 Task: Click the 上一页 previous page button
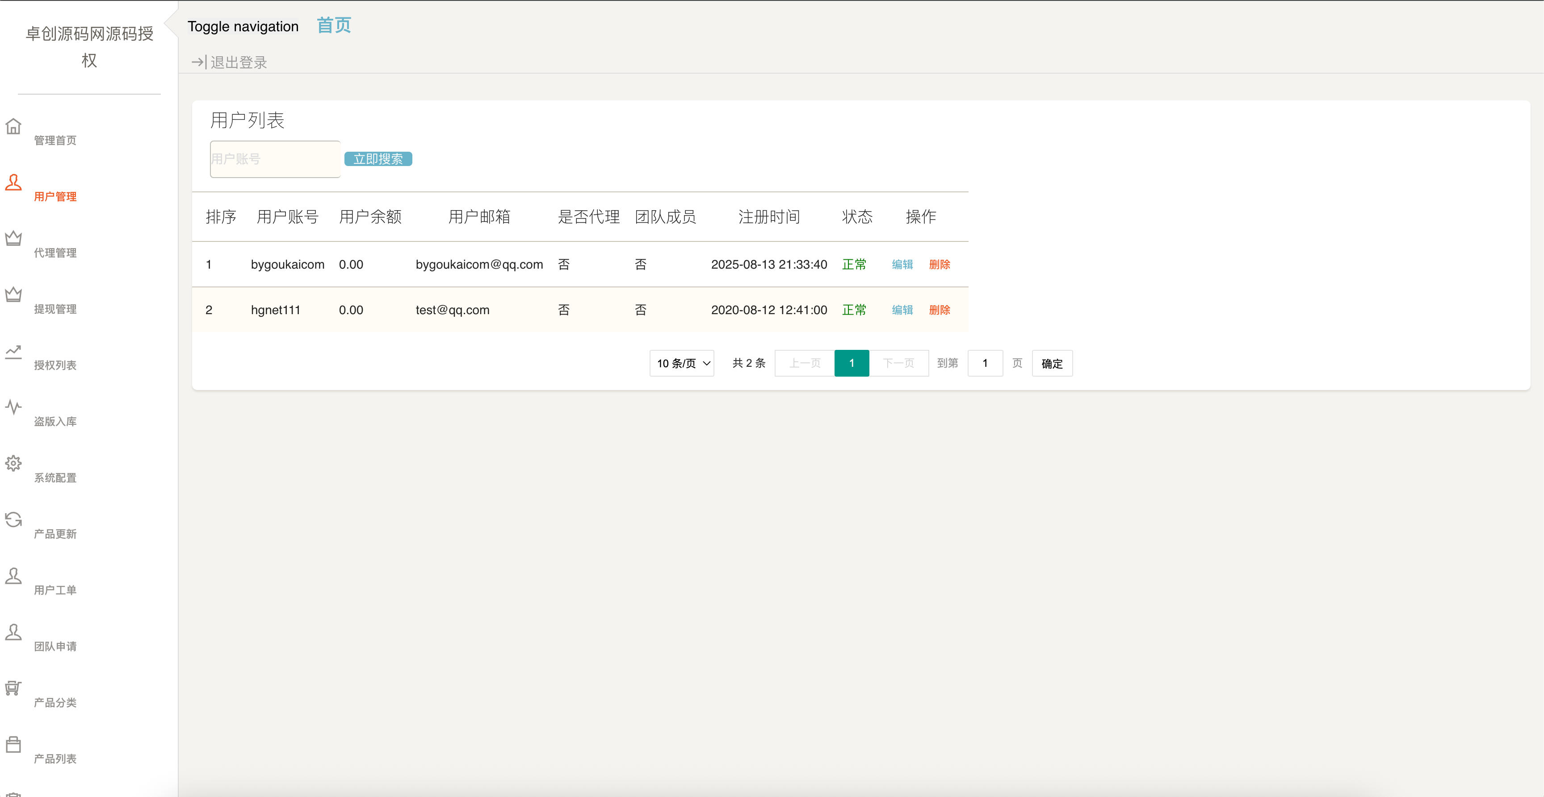tap(804, 364)
